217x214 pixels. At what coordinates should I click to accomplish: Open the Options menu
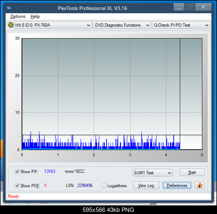(18, 17)
